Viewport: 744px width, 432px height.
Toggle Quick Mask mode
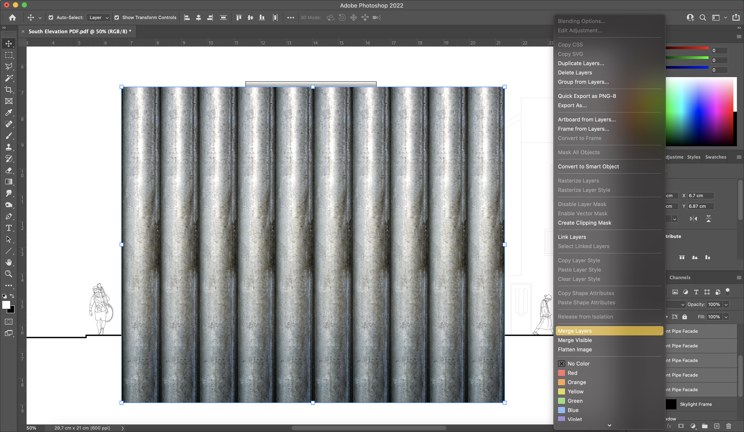pos(9,322)
